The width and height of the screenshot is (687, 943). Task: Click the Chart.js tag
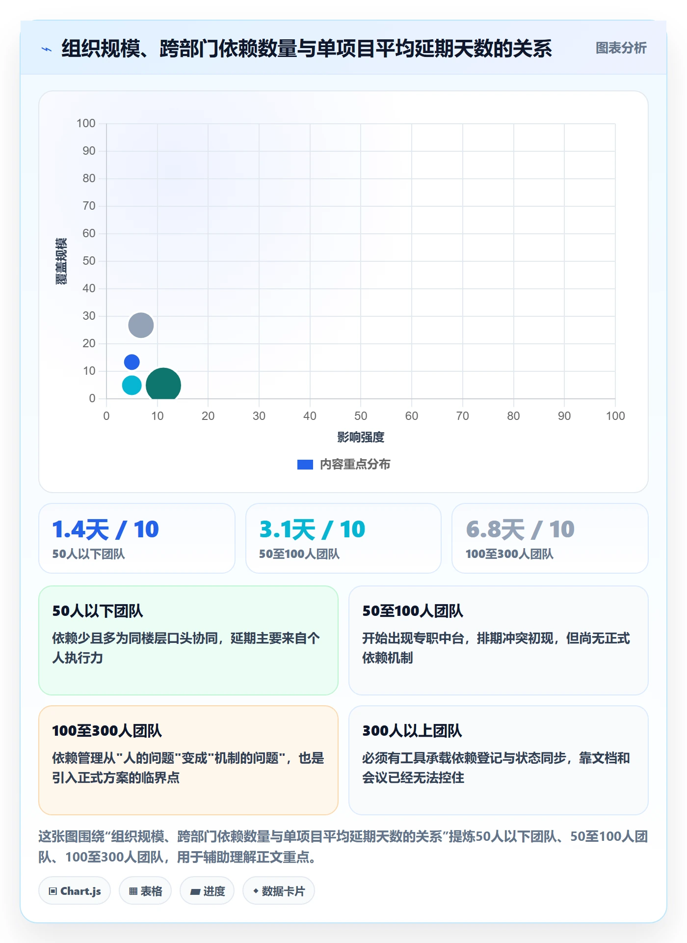[75, 891]
